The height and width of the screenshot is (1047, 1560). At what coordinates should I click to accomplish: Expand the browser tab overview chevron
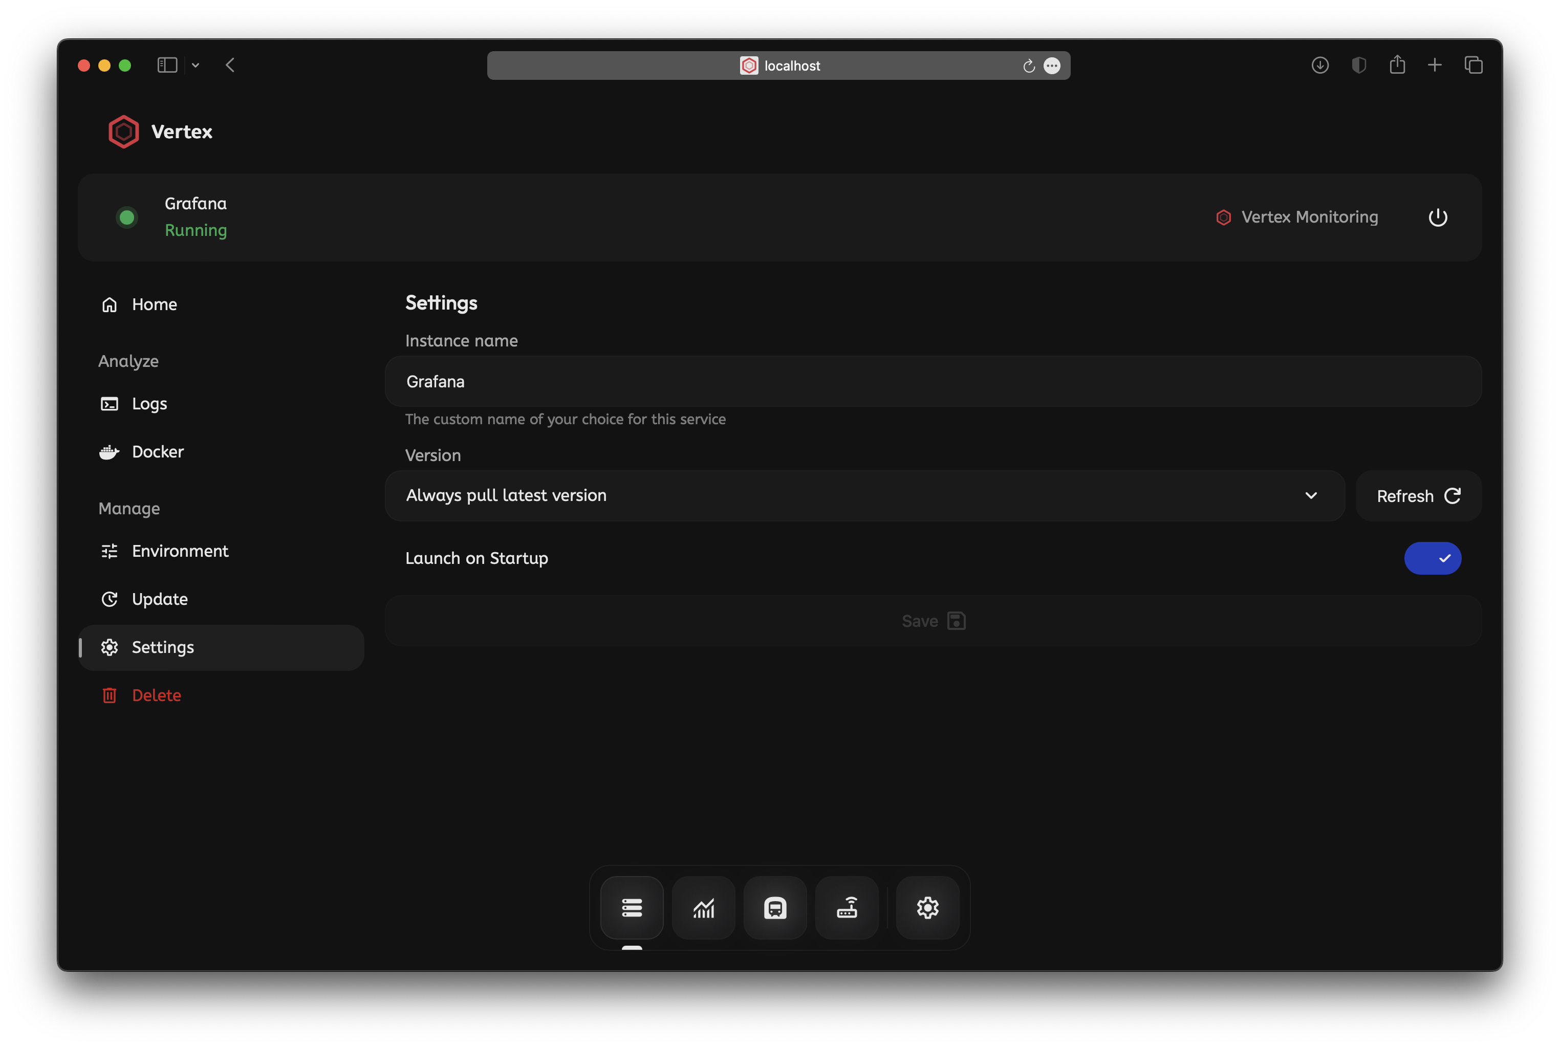click(x=196, y=65)
